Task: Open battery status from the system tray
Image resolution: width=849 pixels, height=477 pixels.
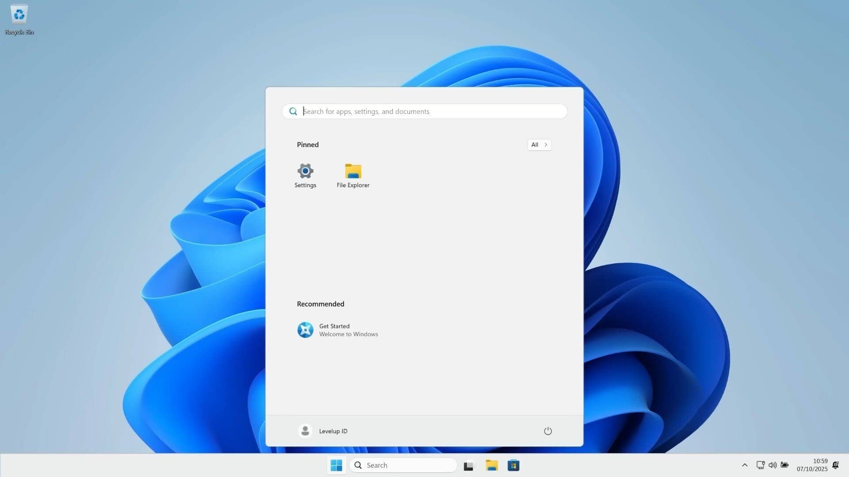Action: [785, 465]
